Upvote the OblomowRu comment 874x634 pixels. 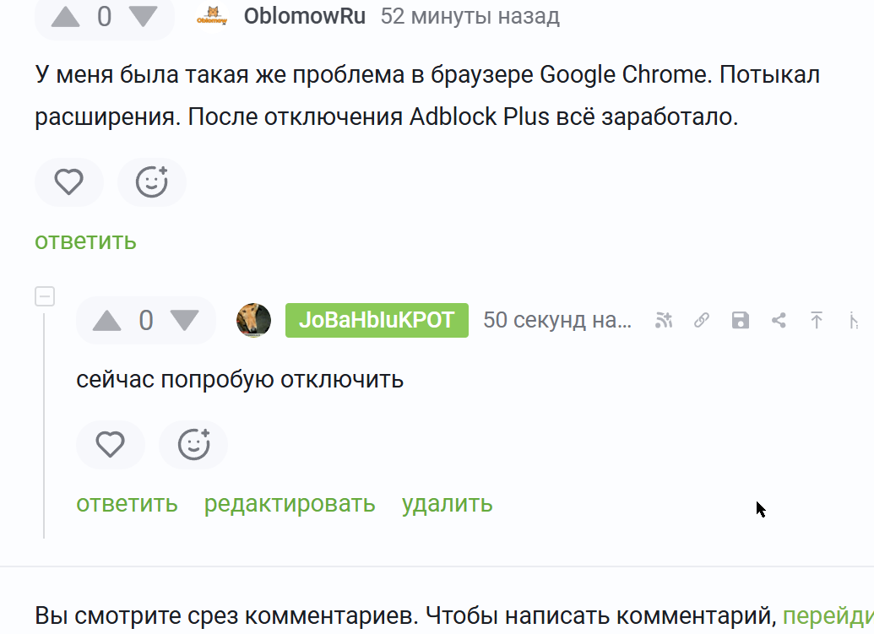pos(65,16)
